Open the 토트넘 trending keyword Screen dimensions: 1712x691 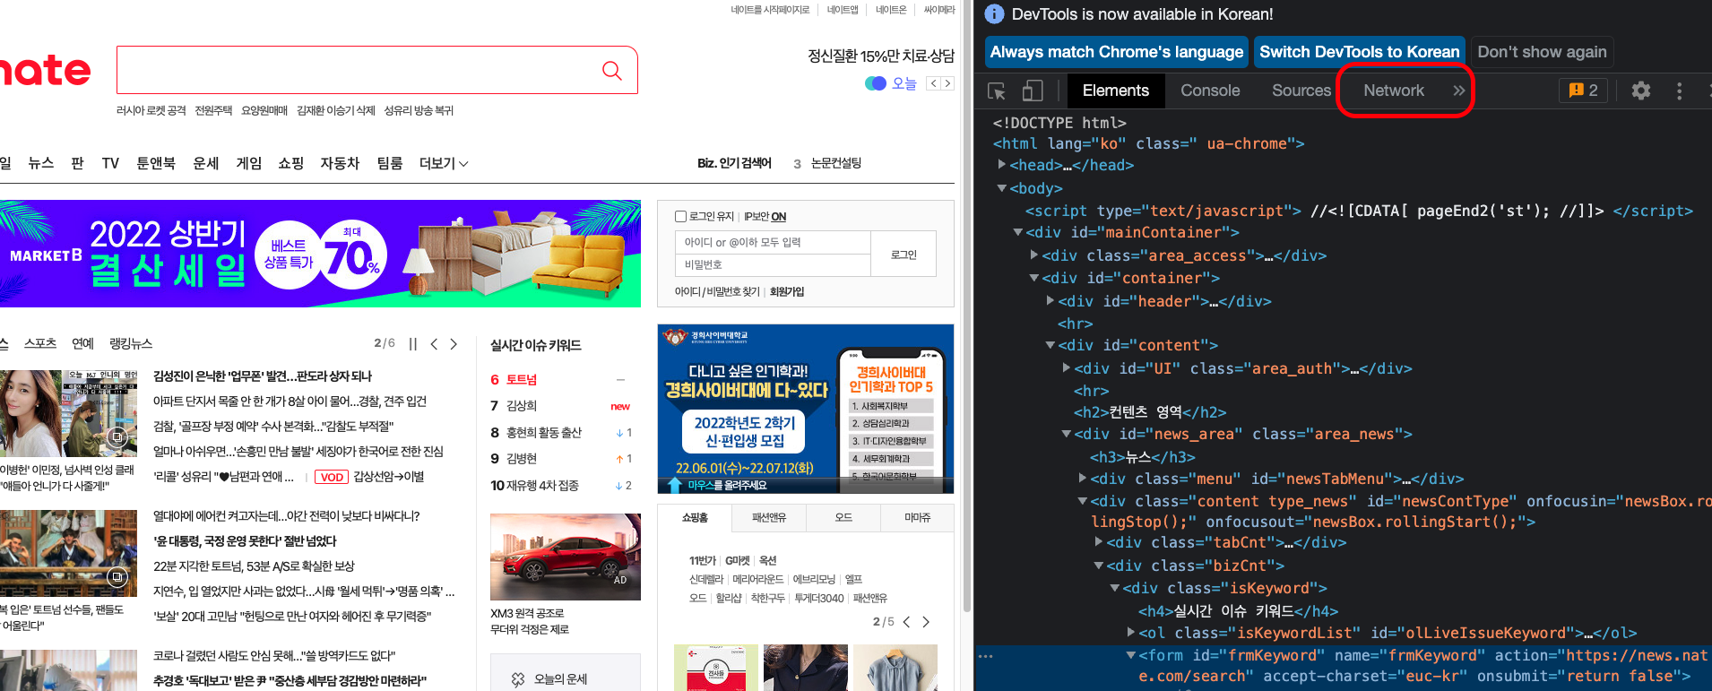(522, 380)
